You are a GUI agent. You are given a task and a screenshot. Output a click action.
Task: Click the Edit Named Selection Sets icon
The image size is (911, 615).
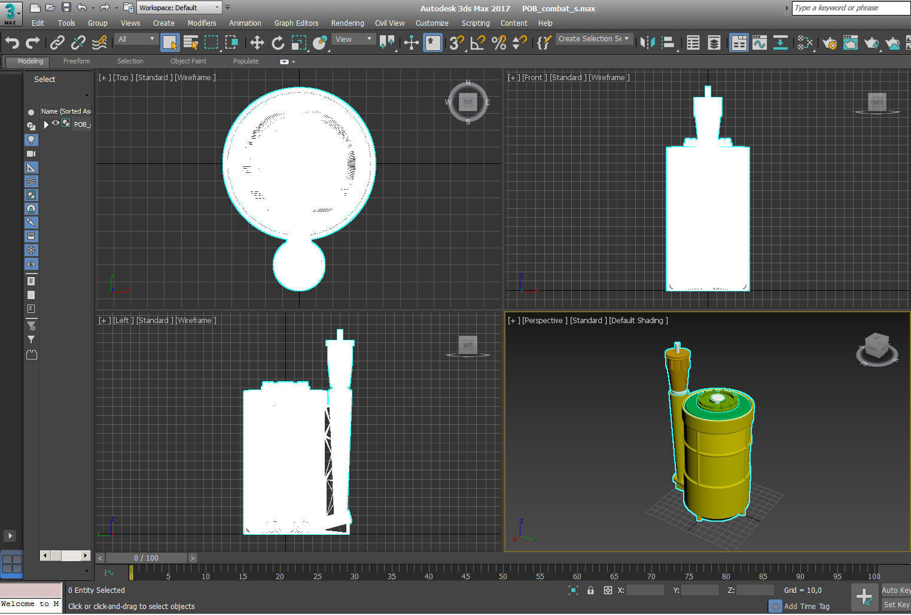[x=544, y=42]
